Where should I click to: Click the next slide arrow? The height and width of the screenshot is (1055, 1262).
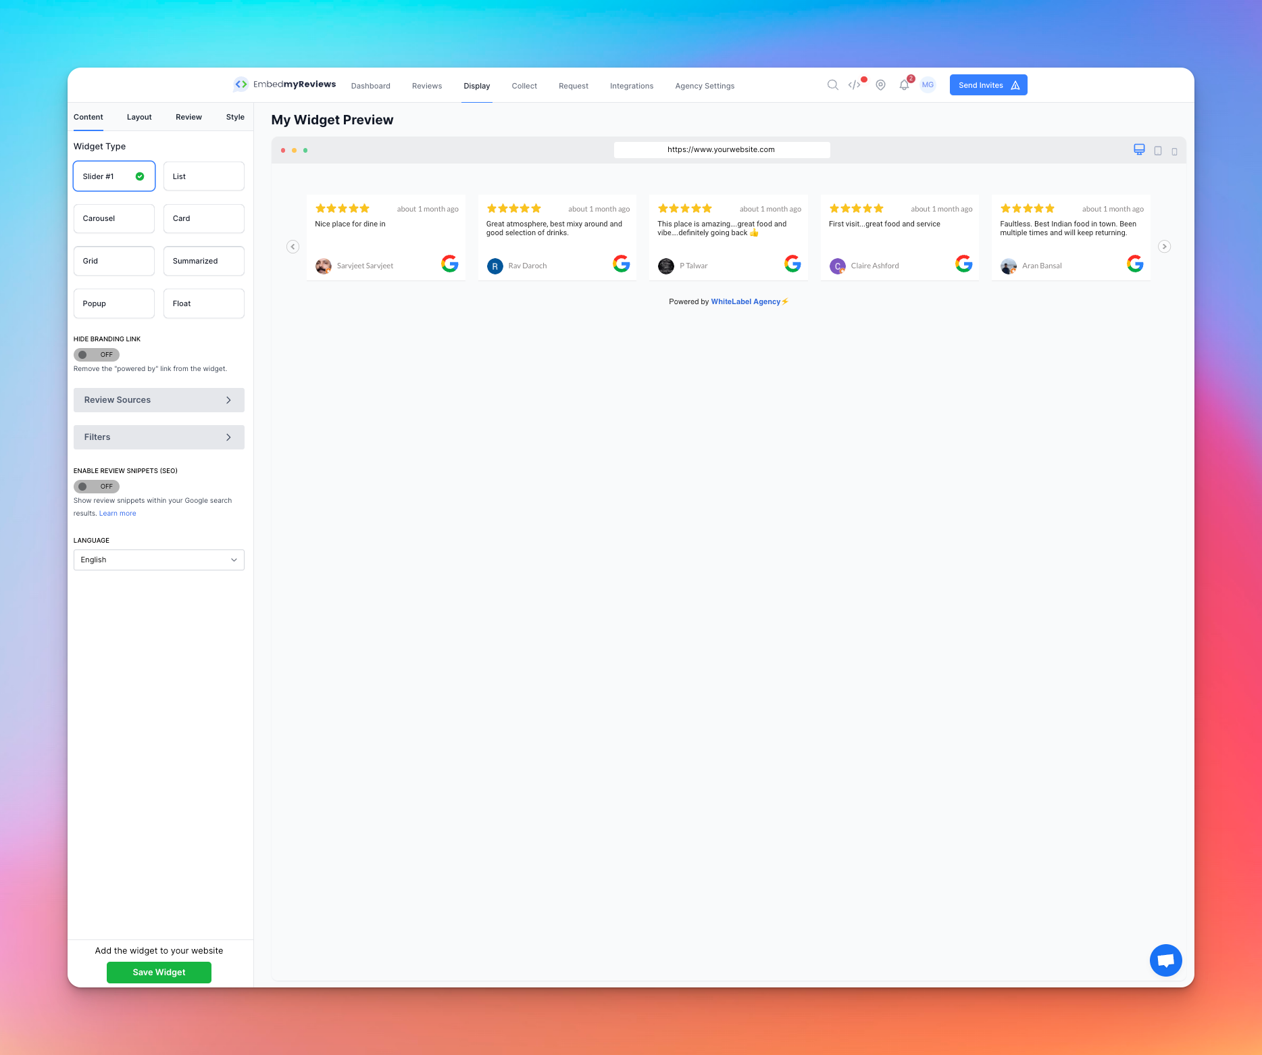click(x=1165, y=247)
